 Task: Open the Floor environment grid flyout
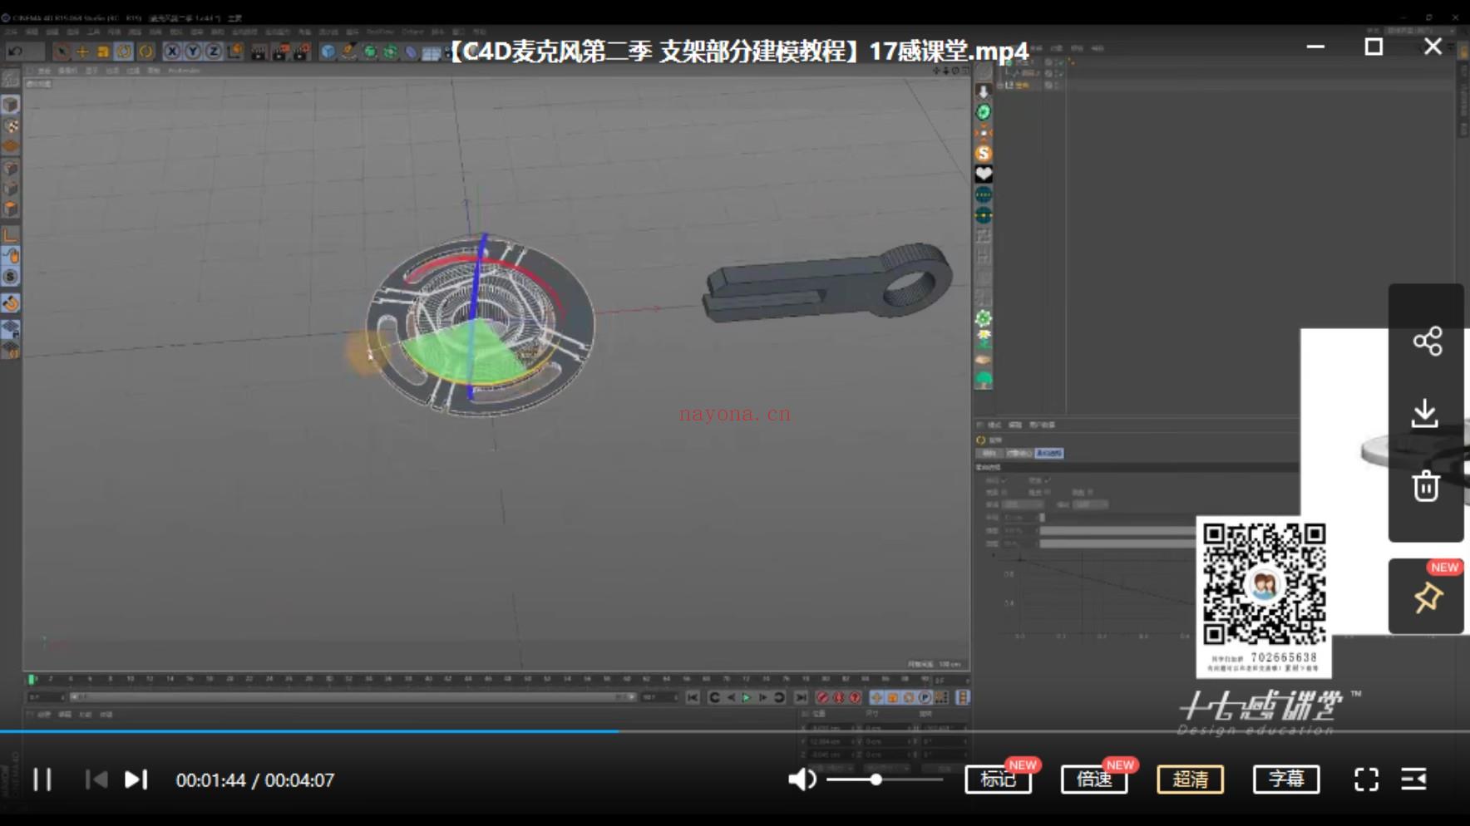(x=432, y=52)
